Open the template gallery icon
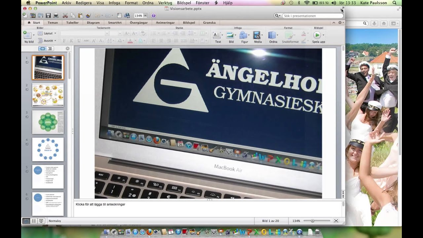 (33, 16)
